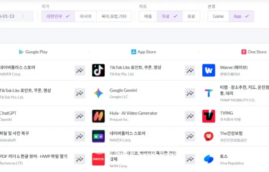Select 대한민국 country filter
Screen dimensions: 269x172
(58, 16)
